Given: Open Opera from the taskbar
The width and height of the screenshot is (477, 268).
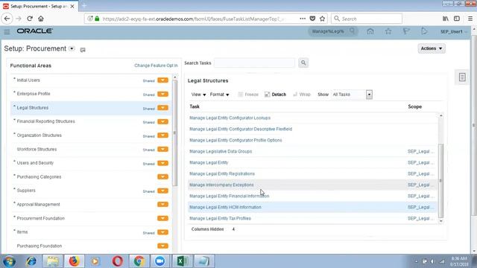Looking at the screenshot, I should tap(118, 261).
